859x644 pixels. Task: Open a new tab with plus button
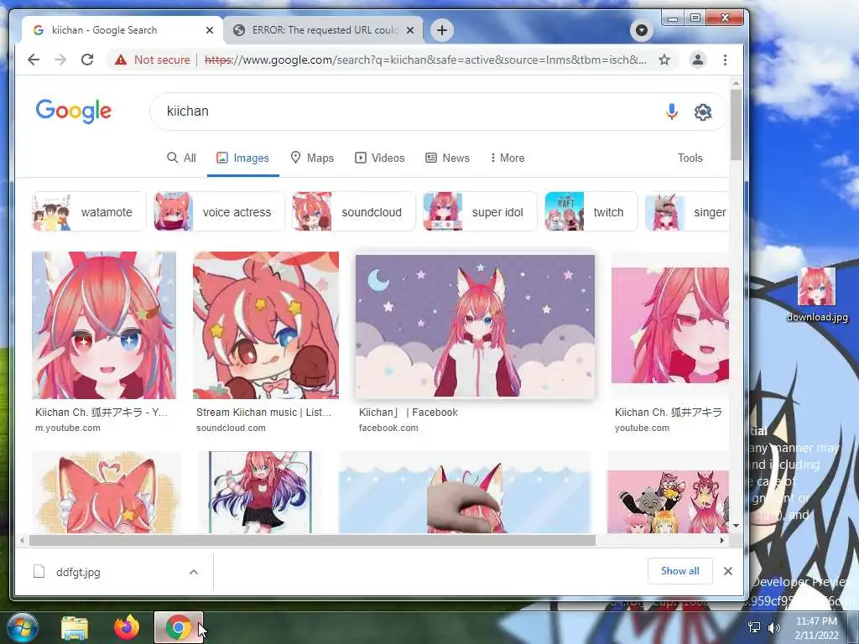pos(442,30)
